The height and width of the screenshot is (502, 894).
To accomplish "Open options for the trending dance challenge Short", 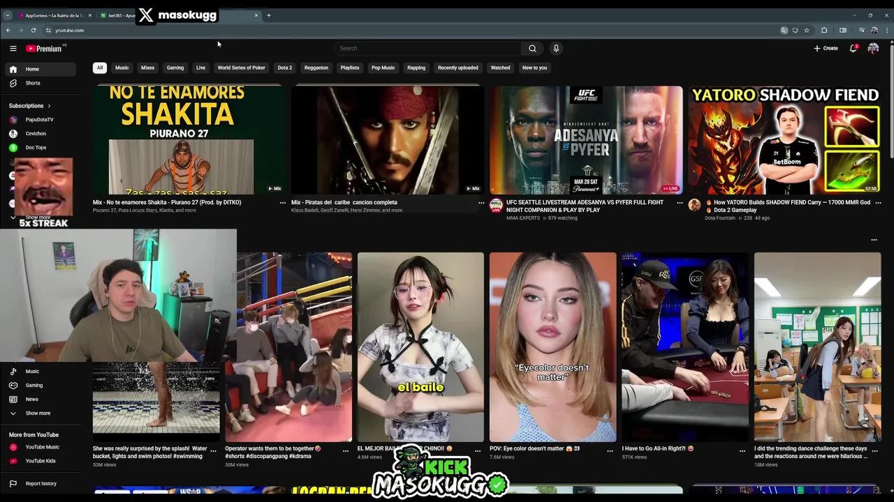I will [874, 451].
